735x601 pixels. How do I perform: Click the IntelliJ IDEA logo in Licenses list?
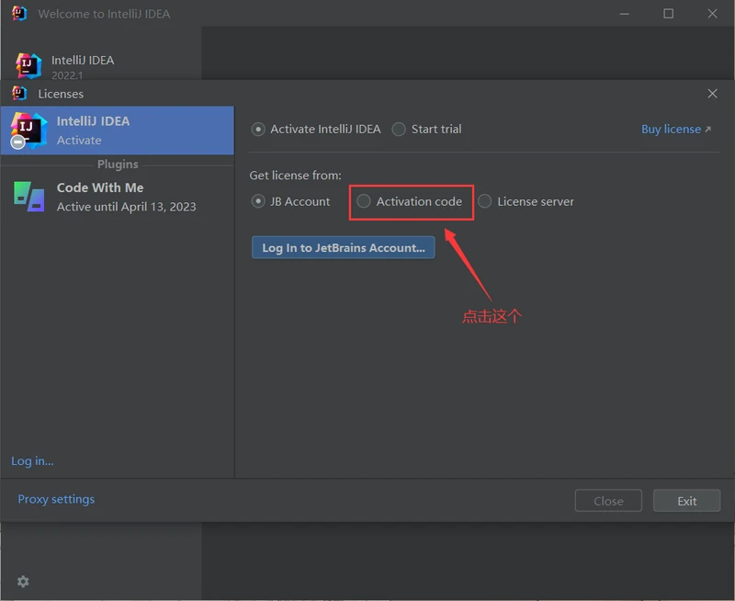click(x=28, y=130)
